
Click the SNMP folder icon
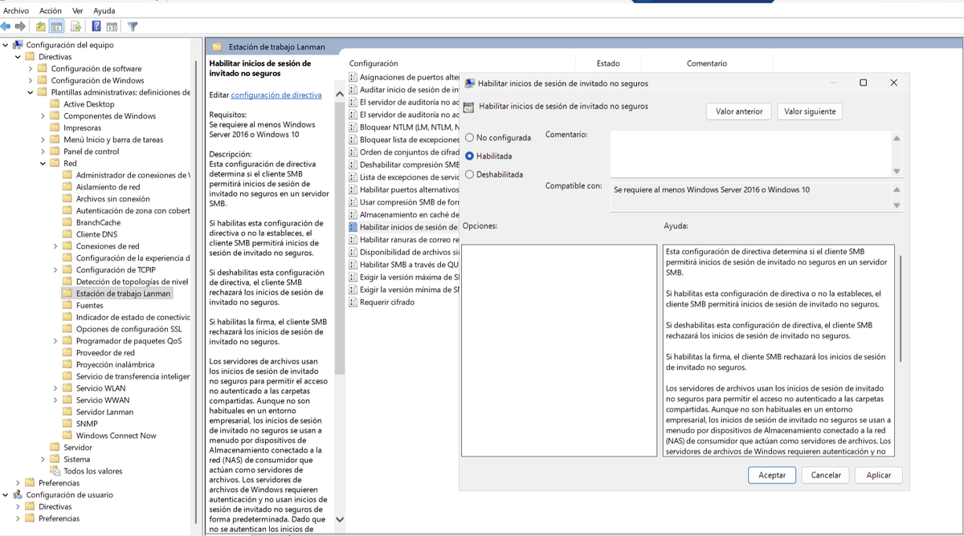[68, 424]
